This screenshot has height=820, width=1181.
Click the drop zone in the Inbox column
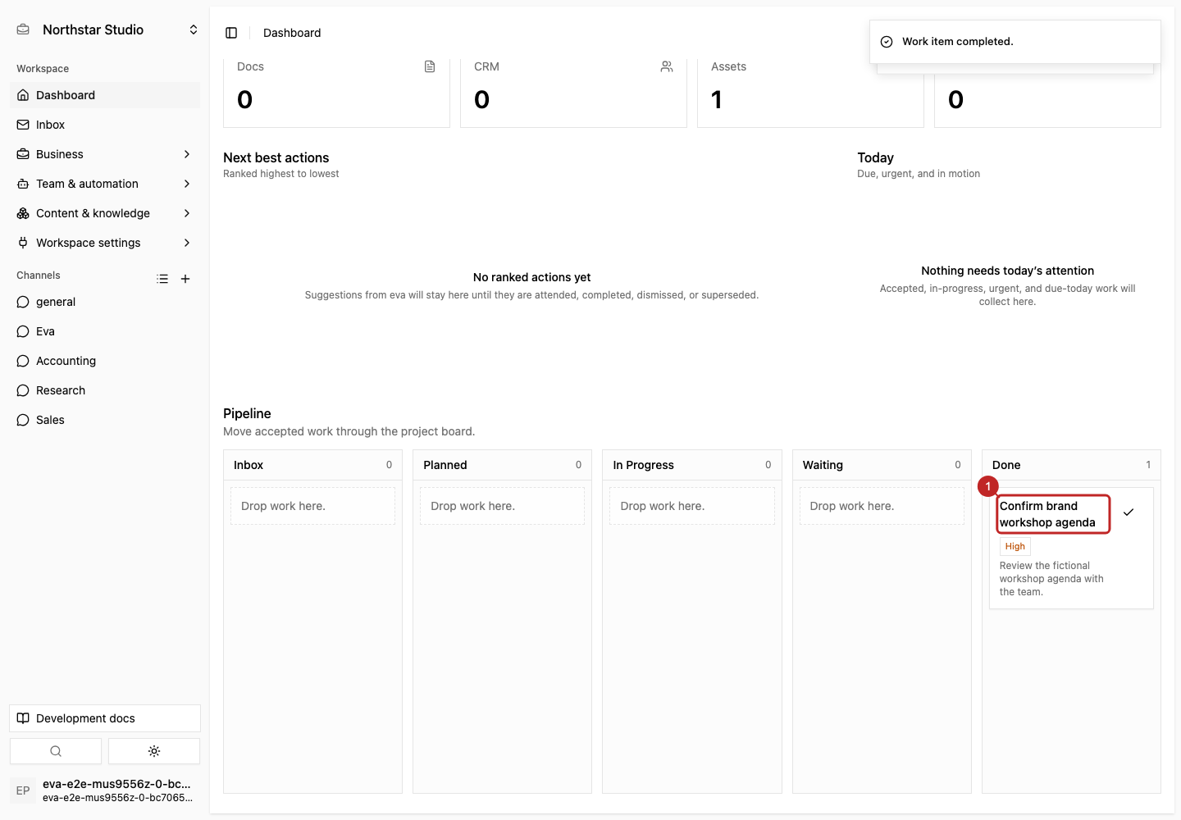tap(312, 506)
